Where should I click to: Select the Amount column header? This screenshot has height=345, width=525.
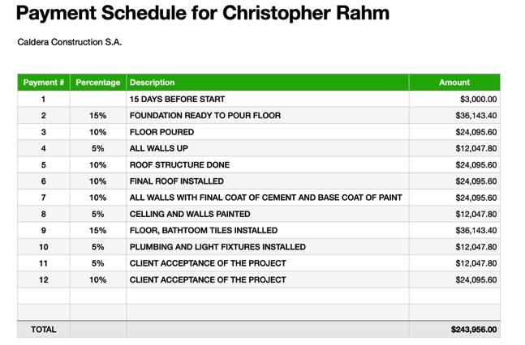(x=454, y=83)
